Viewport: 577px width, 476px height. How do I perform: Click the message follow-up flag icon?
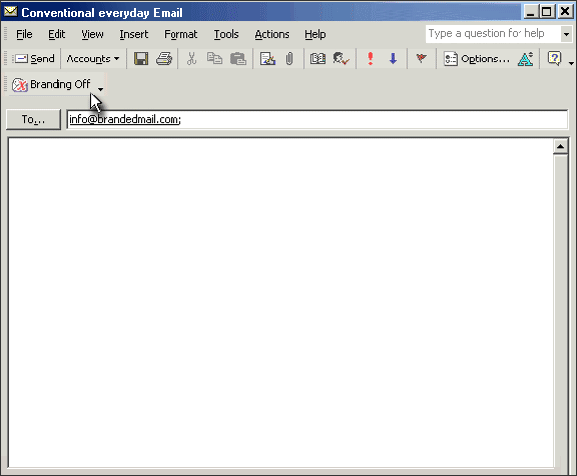pyautogui.click(x=421, y=59)
